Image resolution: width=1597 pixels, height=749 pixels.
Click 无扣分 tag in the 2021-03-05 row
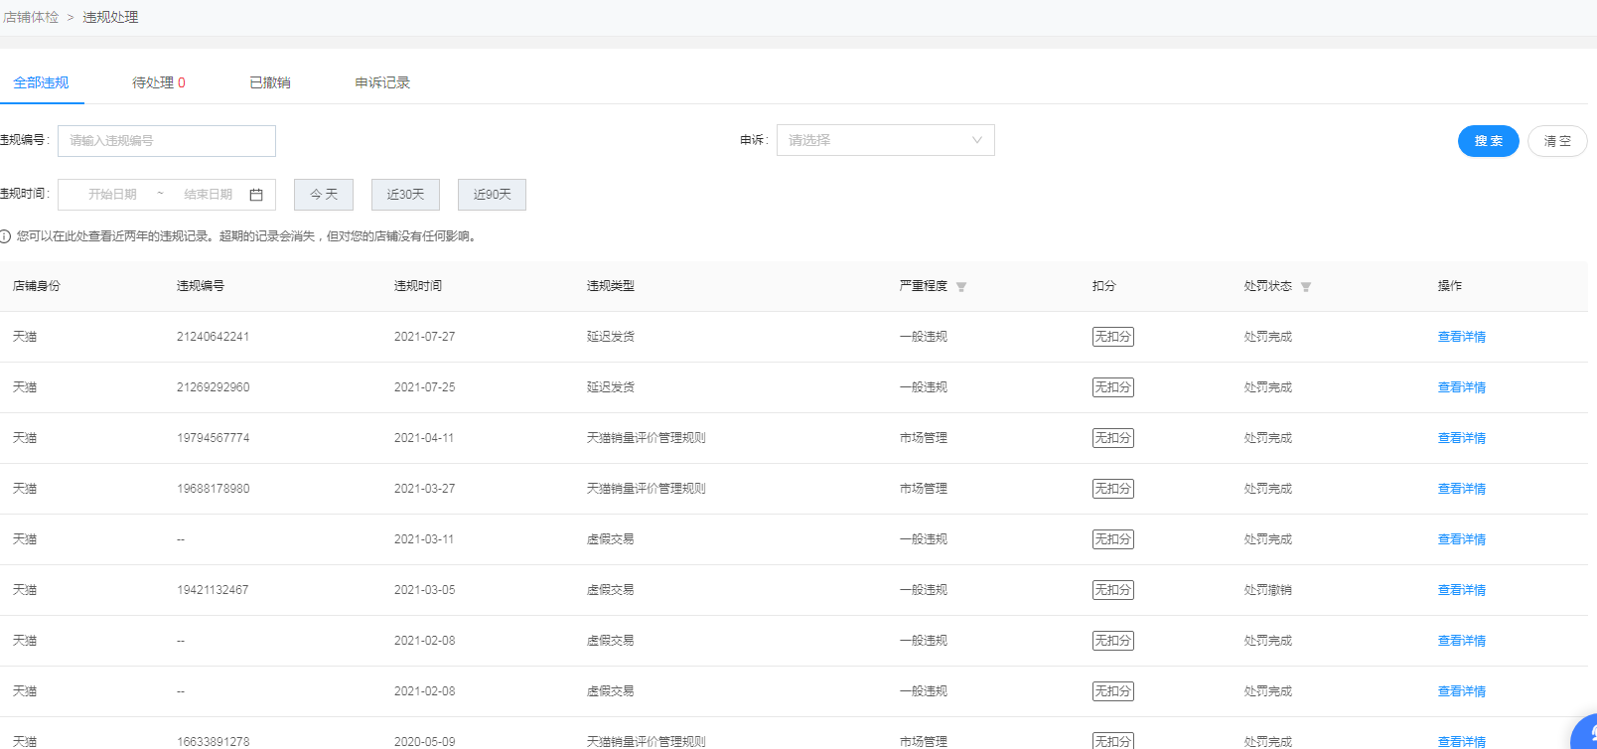[1113, 590]
